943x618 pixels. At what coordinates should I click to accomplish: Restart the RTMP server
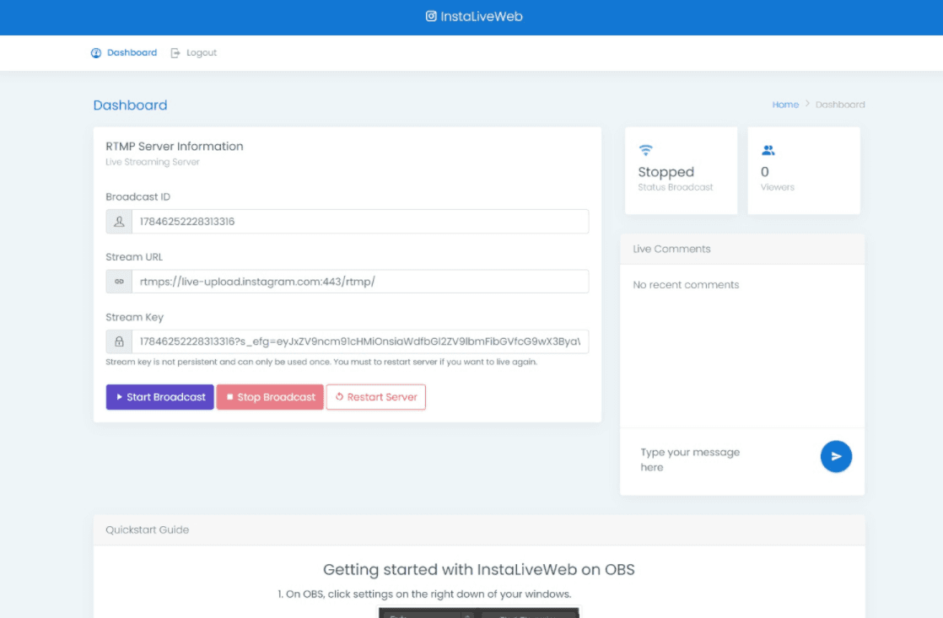(375, 396)
